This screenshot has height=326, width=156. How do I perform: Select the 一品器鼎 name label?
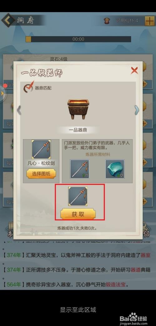click(78, 130)
